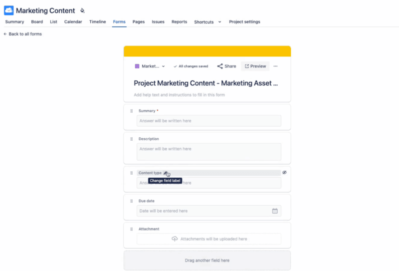The image size is (399, 271).
Task: Click the drag handle of the Content type field
Action: point(132,173)
